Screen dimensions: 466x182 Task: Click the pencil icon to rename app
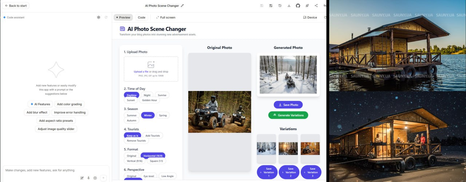tap(182, 6)
